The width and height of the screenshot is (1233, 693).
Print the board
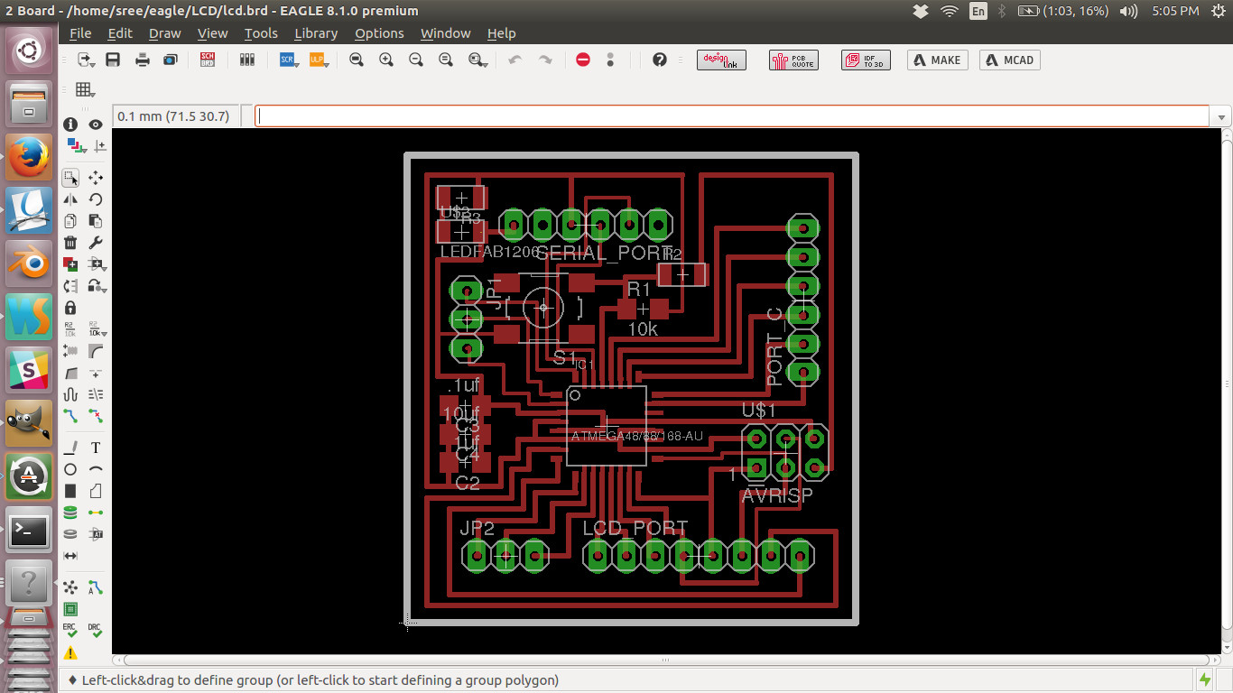142,60
